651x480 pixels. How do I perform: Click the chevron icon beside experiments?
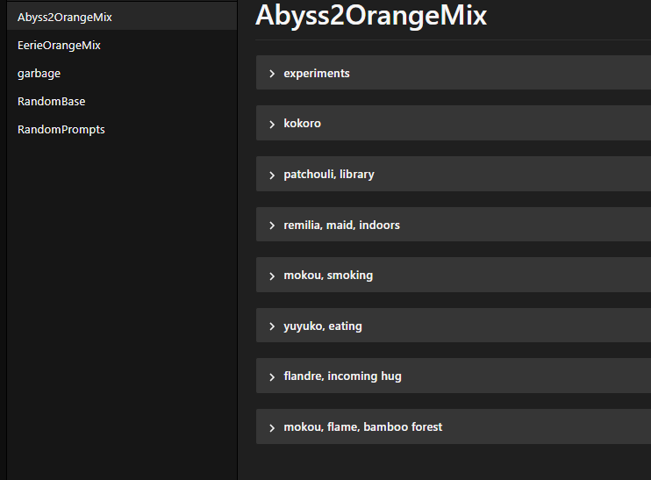tap(272, 74)
